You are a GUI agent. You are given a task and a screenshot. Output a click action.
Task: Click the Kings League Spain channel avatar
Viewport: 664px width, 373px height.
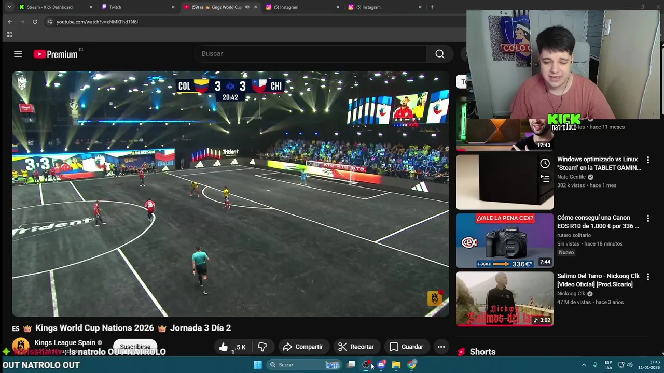pos(21,346)
